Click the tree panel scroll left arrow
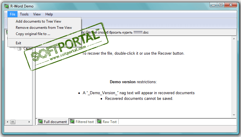 click(7, 122)
